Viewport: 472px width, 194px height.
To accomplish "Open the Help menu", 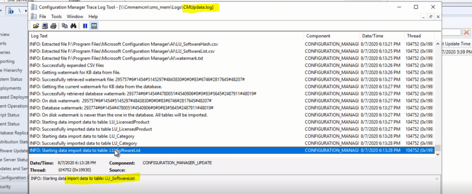I will [93, 17].
